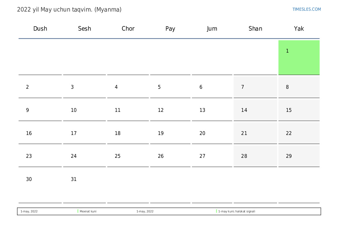The width and height of the screenshot is (338, 239).
Task: Click the Mexnat kuni holiday label
Action: coord(88,212)
